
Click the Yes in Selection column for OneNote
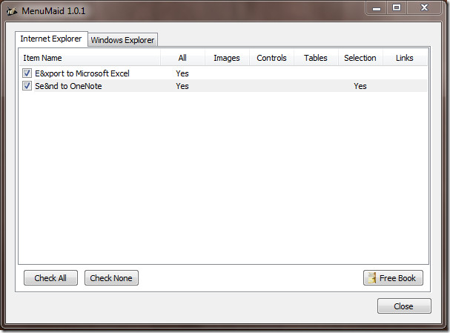360,86
